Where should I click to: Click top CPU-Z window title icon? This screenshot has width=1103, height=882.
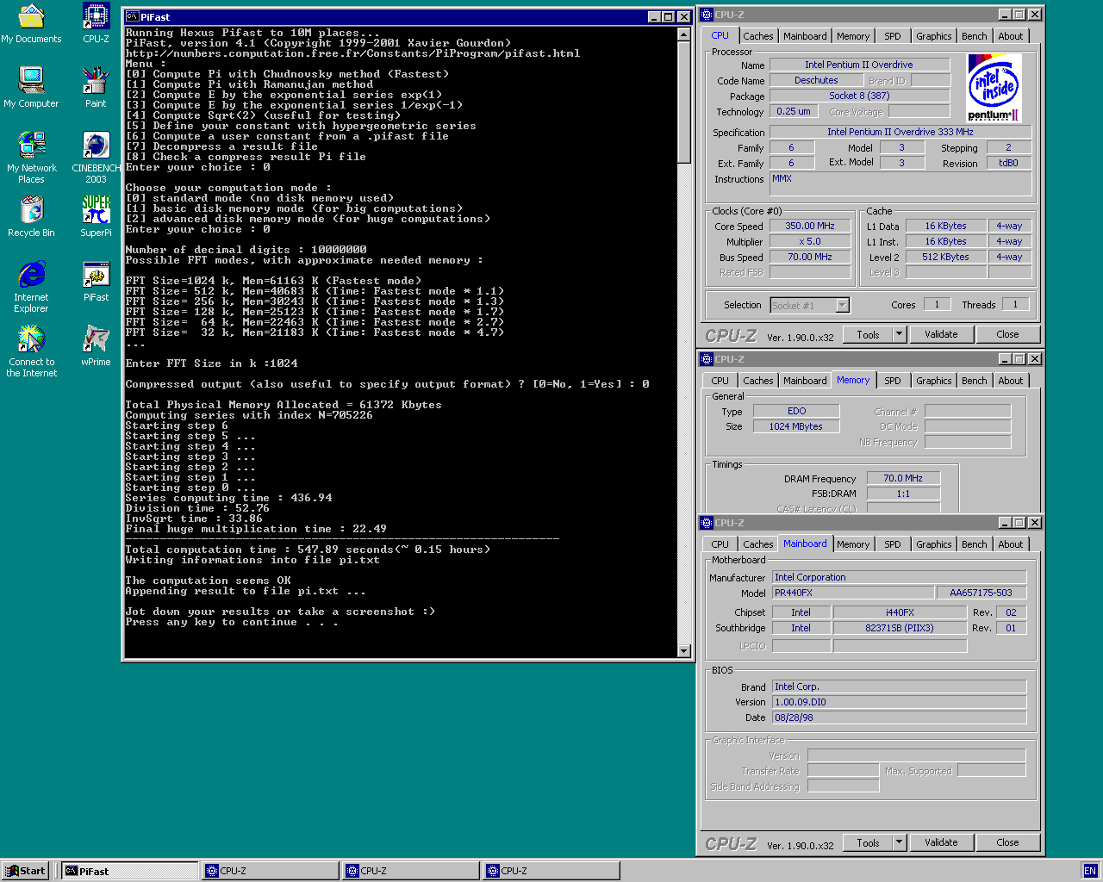[x=707, y=15]
